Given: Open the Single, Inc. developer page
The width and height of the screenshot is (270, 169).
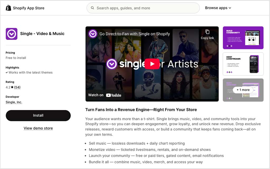Looking at the screenshot, I should (14, 102).
